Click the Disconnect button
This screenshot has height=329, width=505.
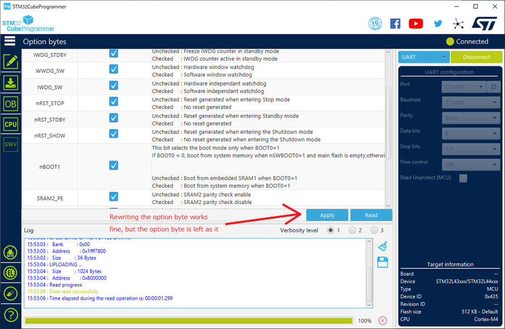coord(476,57)
